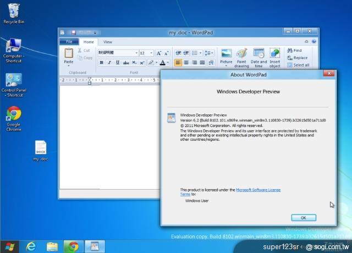The height and width of the screenshot is (253, 352).
Task: Open Customize Quick Access Toolbar arrow
Action: (x=95, y=33)
